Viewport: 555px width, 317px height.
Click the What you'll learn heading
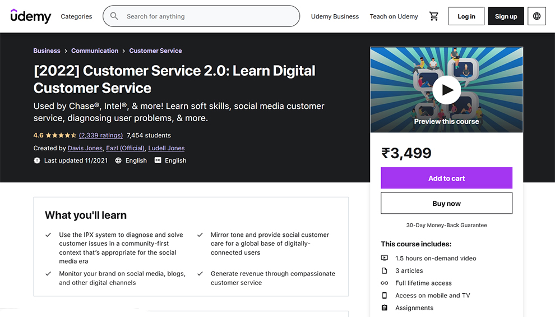click(x=86, y=215)
